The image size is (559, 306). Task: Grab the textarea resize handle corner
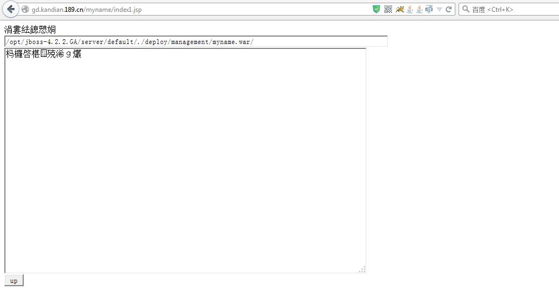(x=362, y=269)
